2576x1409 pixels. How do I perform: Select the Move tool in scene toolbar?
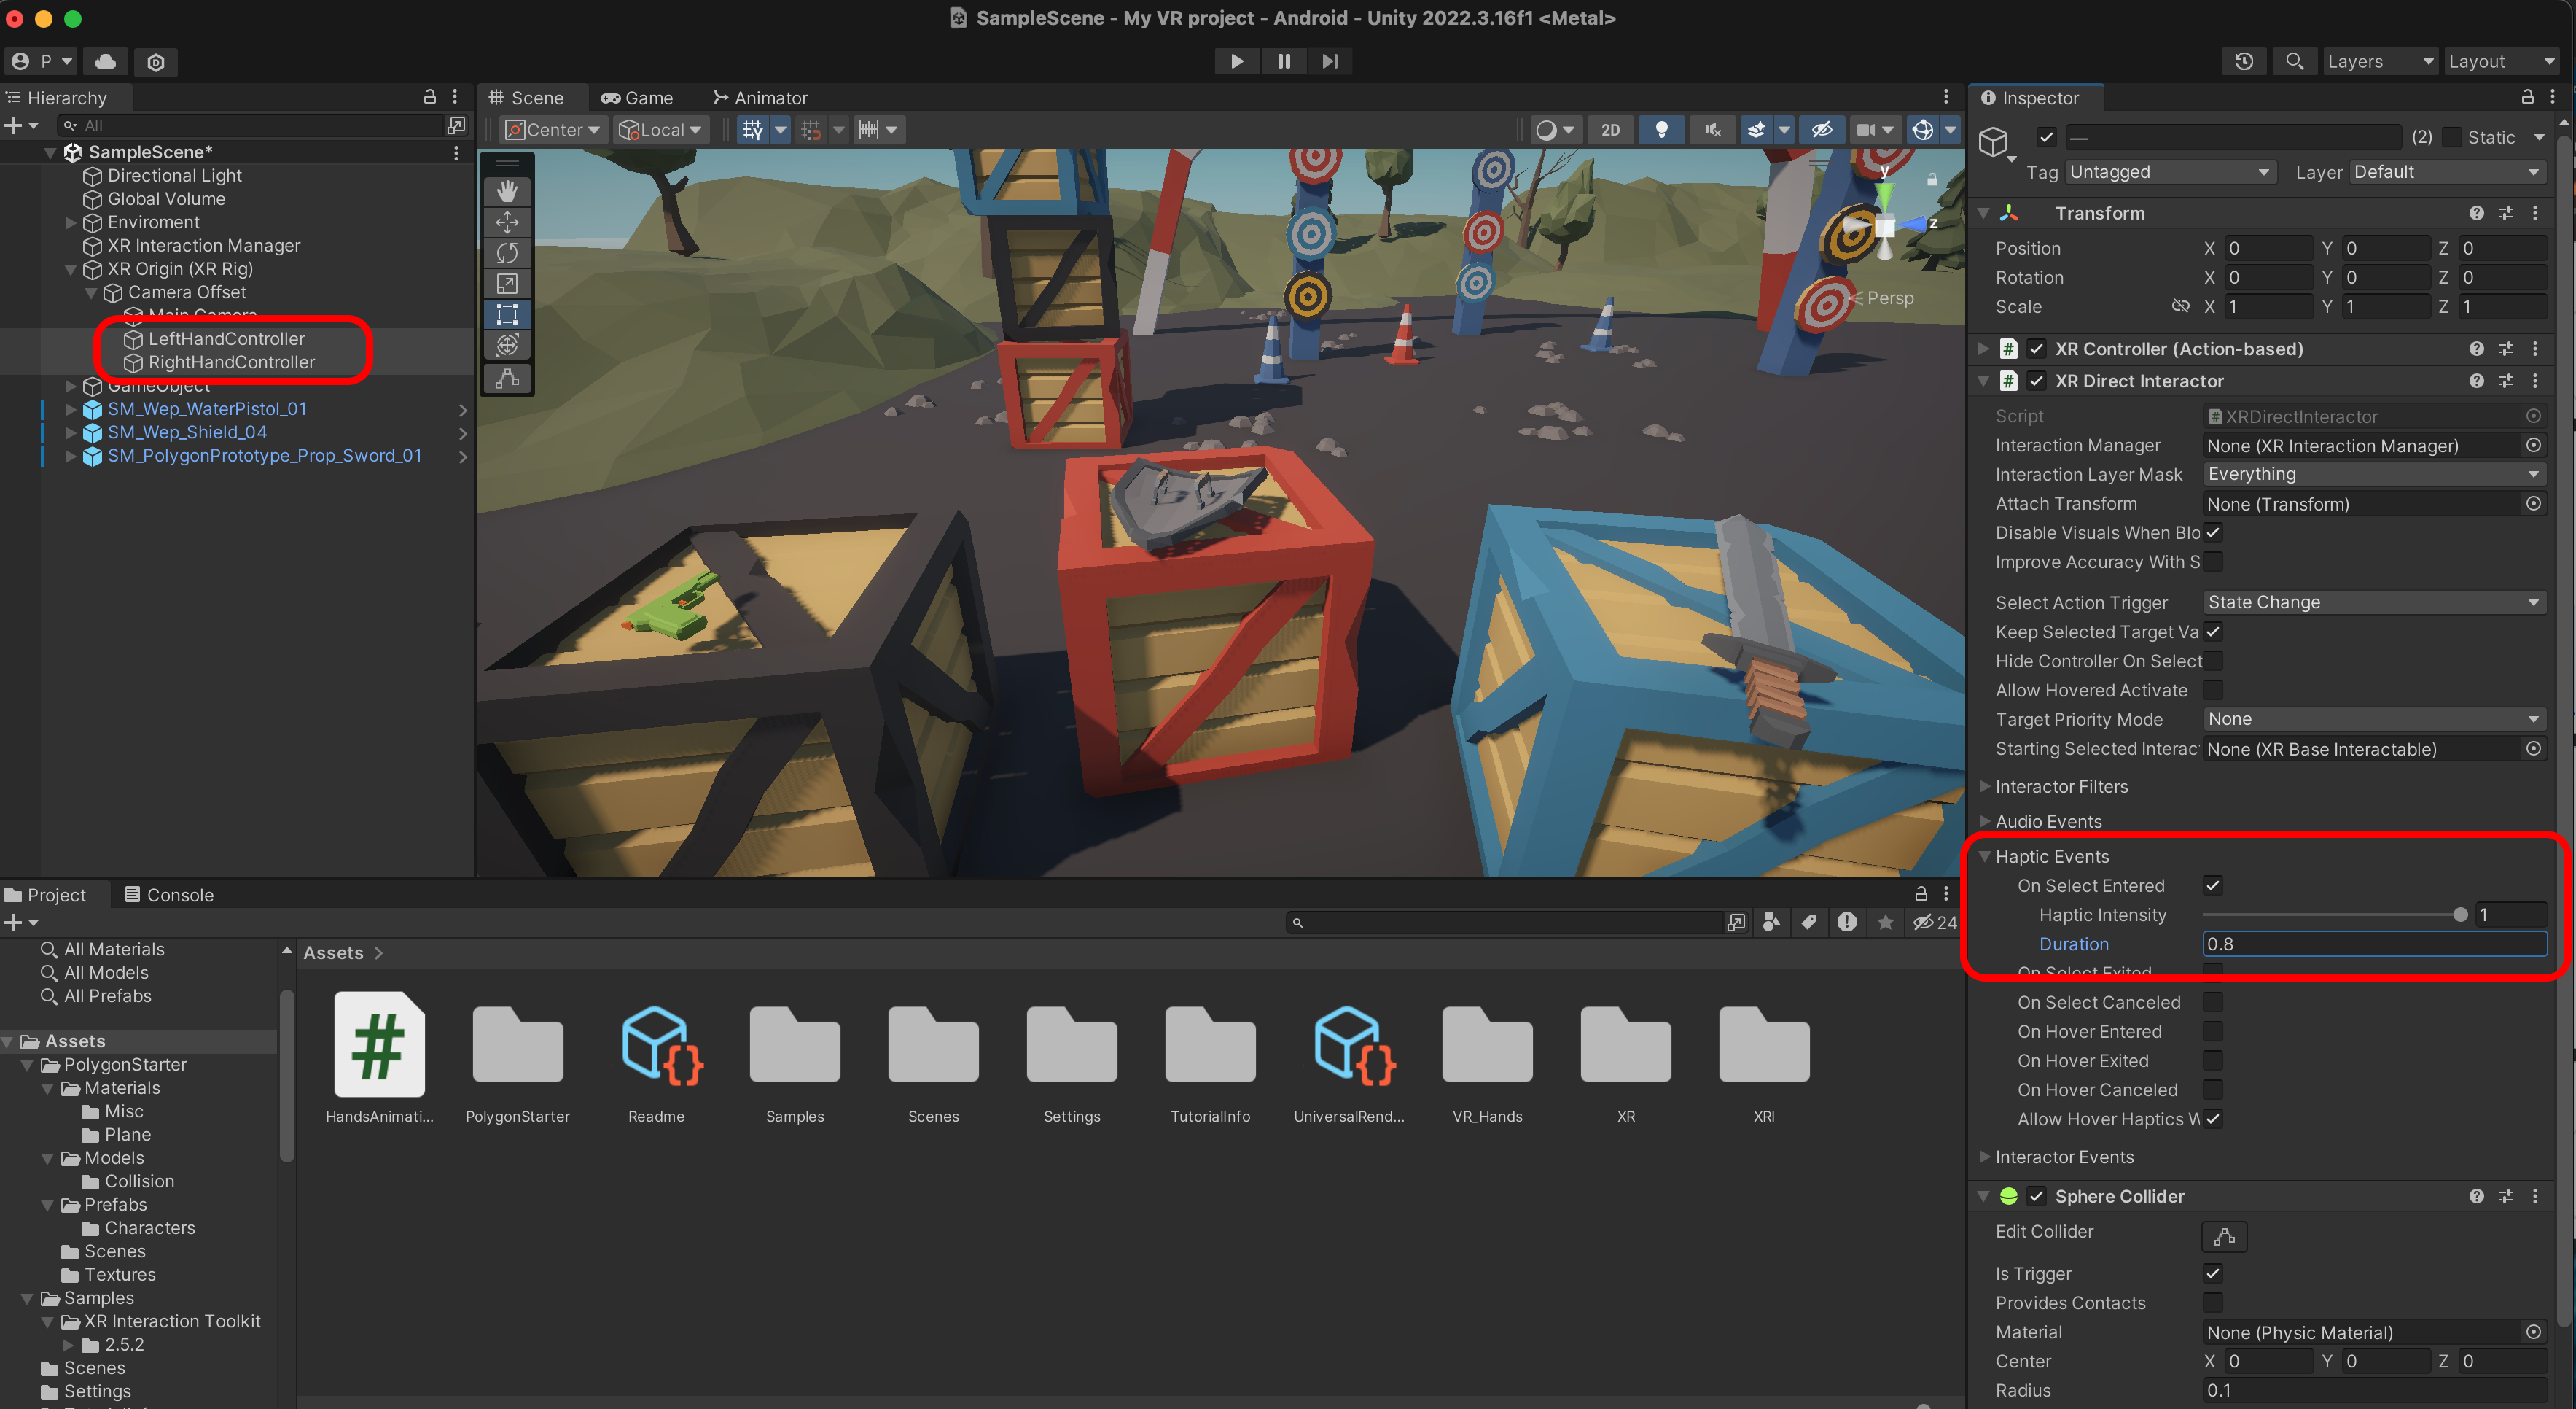[x=507, y=222]
